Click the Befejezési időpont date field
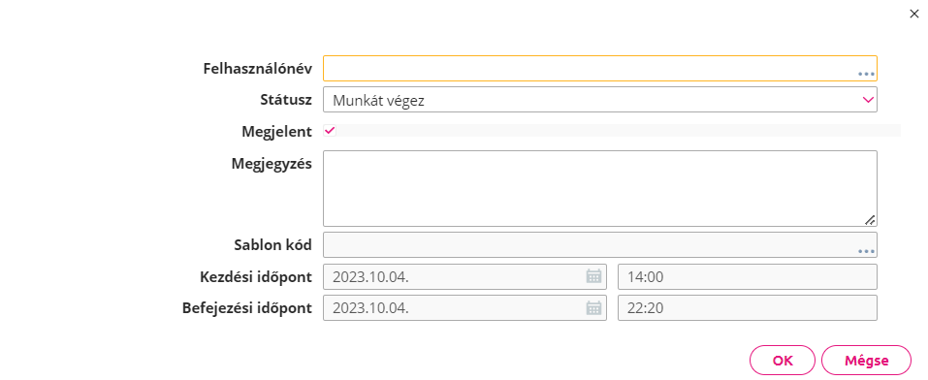 464,308
